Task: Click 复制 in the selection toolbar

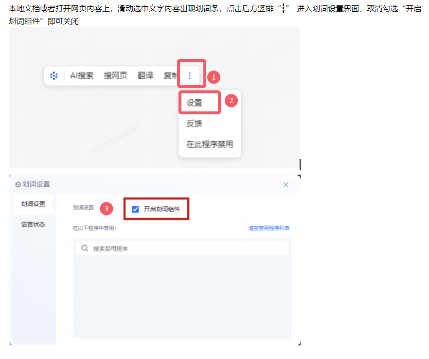Action: [170, 76]
